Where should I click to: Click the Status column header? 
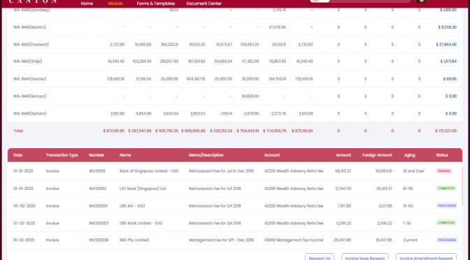pyautogui.click(x=442, y=155)
